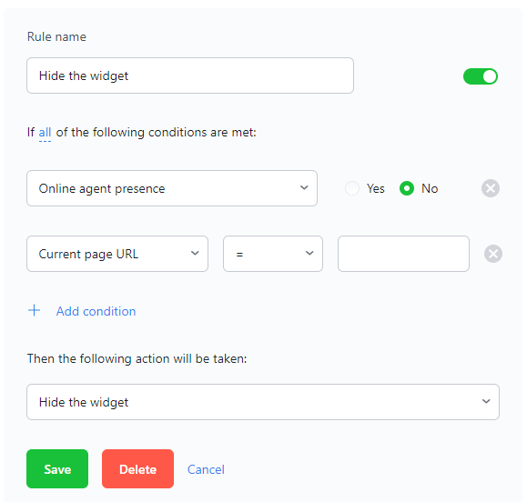Click the 'Yes' text label
527x502 pixels.
pos(375,188)
